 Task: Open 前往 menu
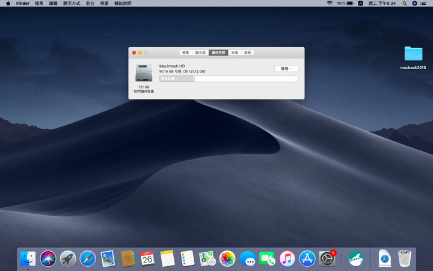[90, 4]
